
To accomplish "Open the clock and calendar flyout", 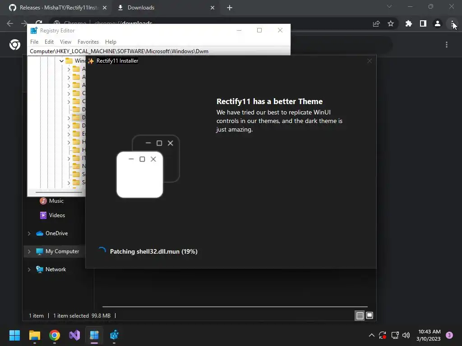I will click(429, 335).
